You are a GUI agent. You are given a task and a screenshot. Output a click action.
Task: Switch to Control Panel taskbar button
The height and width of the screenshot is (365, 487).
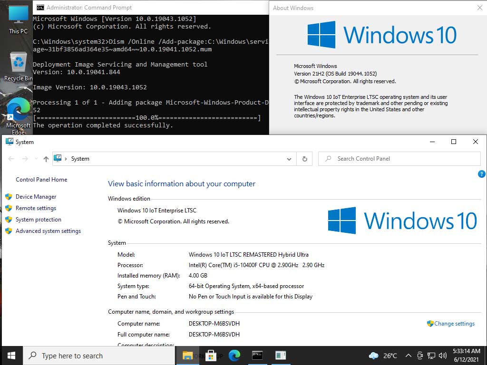pos(281,355)
